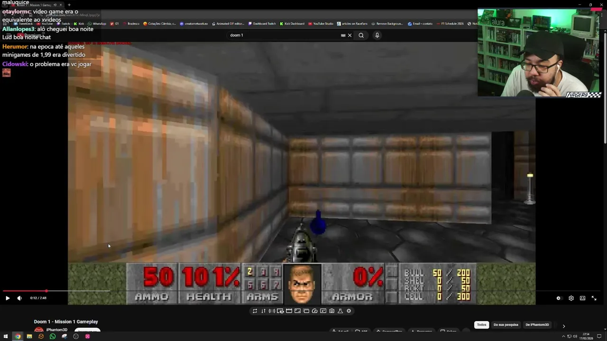Enter fullscreen video mode
This screenshot has height=341, width=607.
[594, 298]
